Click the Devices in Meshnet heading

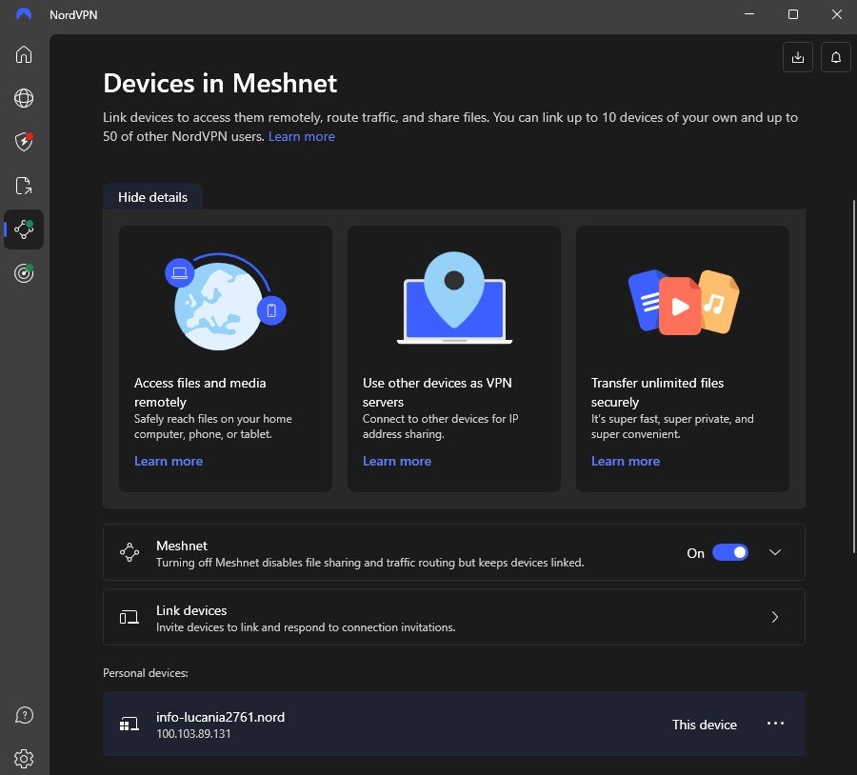(220, 83)
